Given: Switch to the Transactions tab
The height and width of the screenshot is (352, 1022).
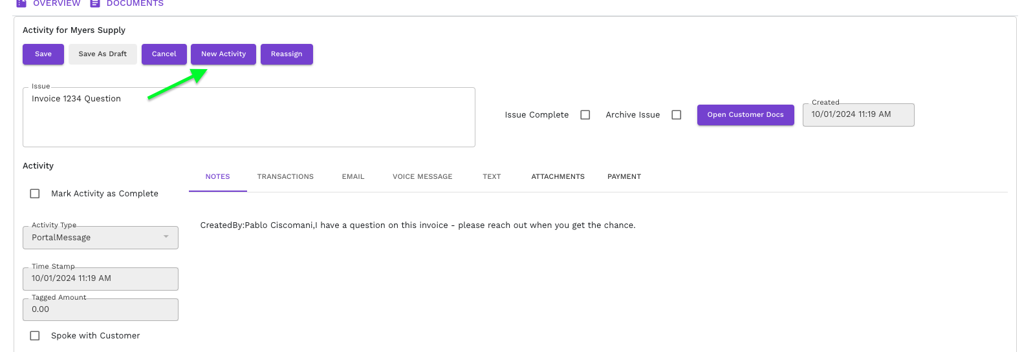Looking at the screenshot, I should coord(285,176).
